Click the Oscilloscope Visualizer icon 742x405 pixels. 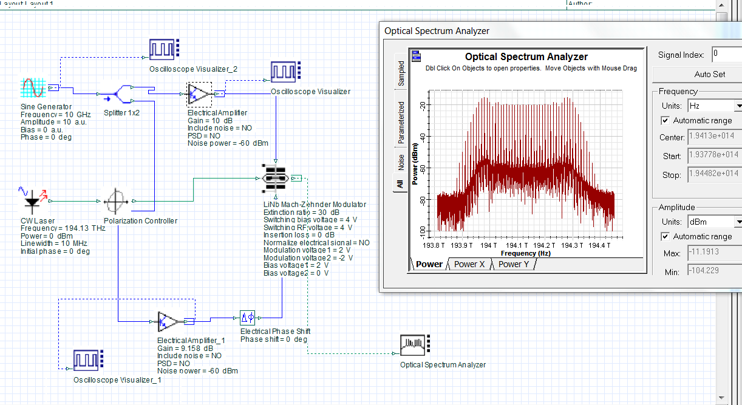286,72
